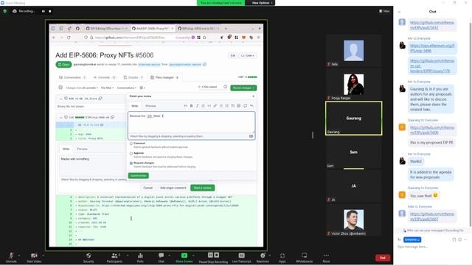Click the green Share Screen icon
The height and width of the screenshot is (265, 472).
184,255
